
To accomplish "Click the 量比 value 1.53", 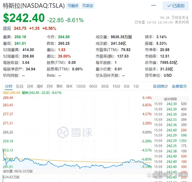I will pyautogui.click(x=62, y=50).
